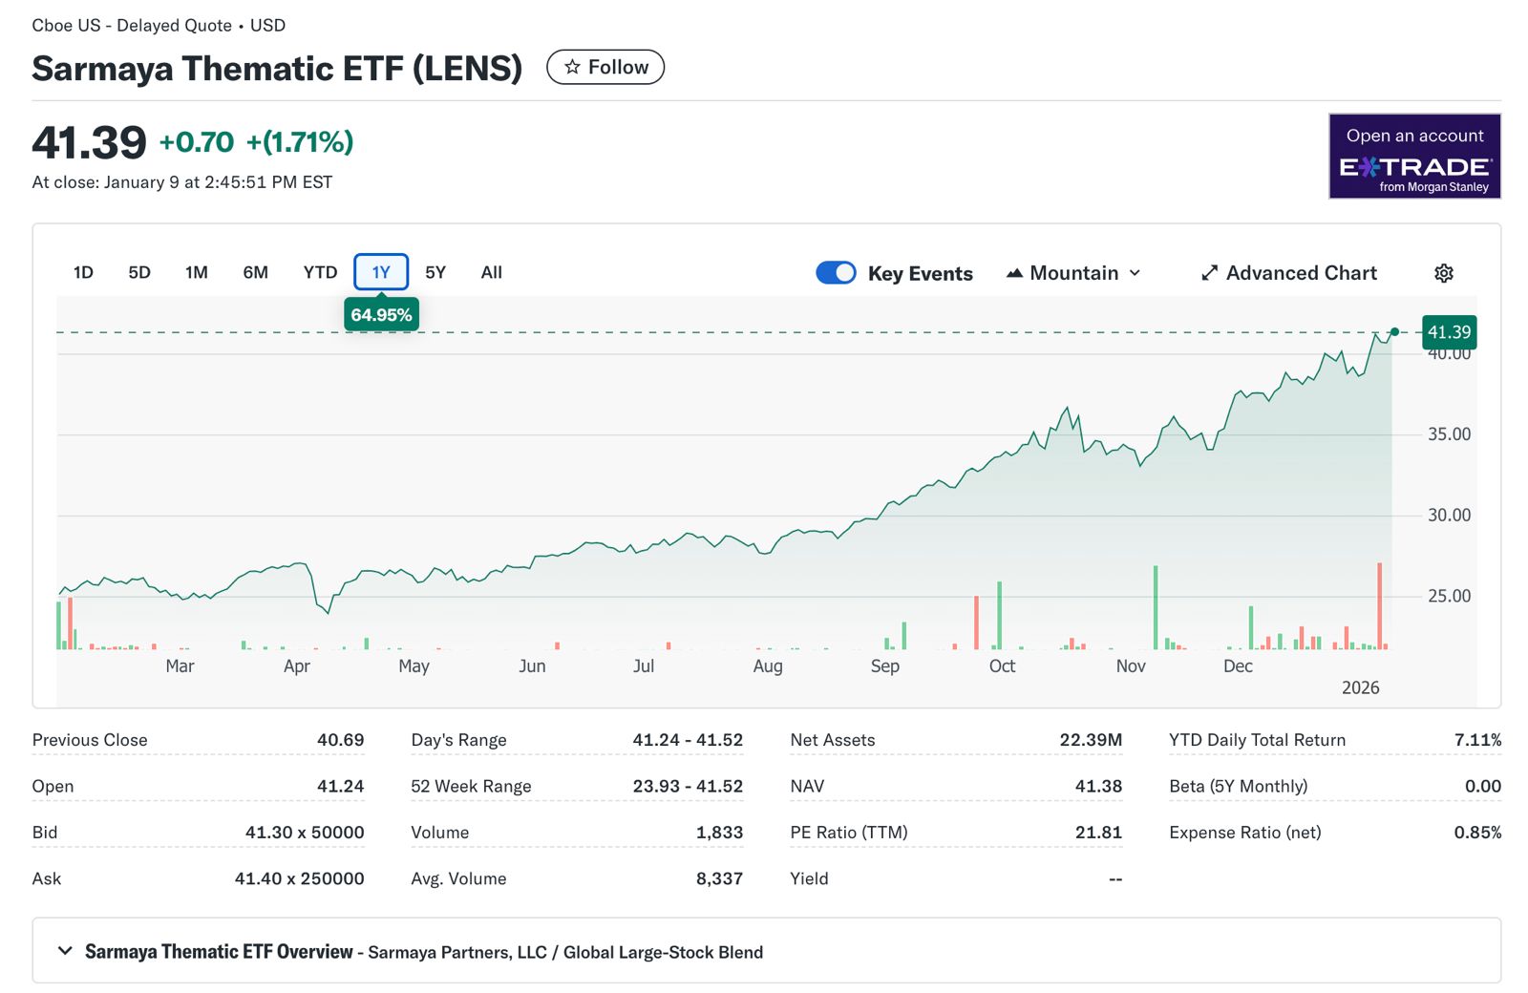Select the YTD range tab
Screen dimensions: 1528x993
point(320,273)
